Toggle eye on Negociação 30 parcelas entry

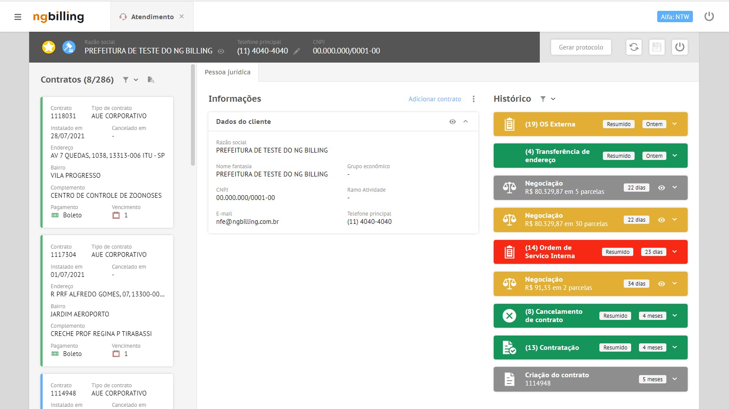click(x=662, y=220)
